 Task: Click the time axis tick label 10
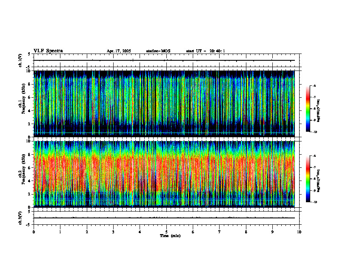pos(299,232)
